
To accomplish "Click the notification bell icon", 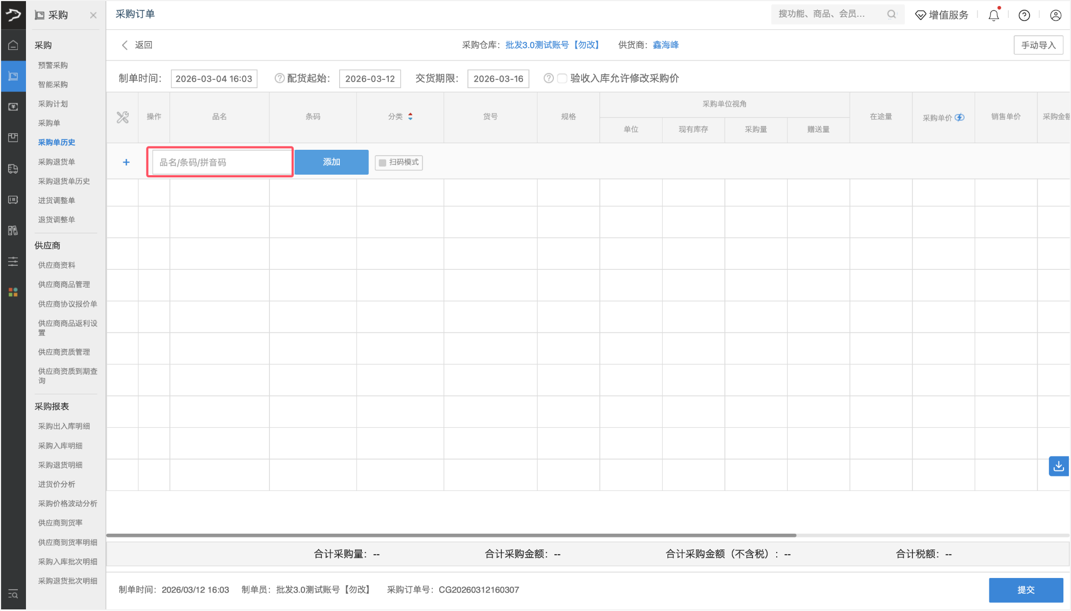I will point(994,15).
